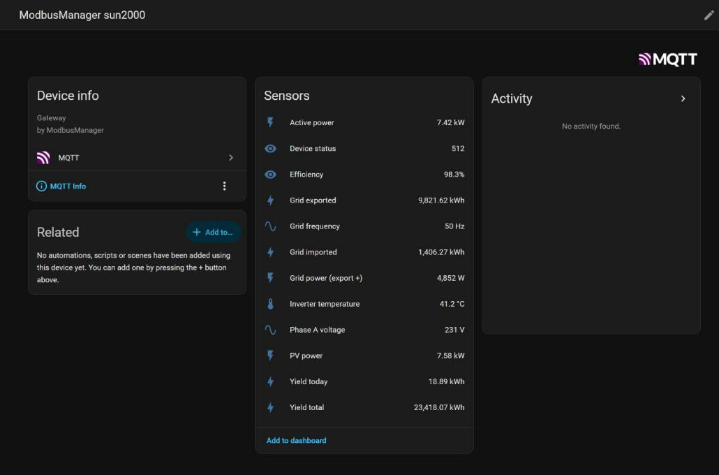
Task: Open the Grid imported sensor label
Action: coord(313,252)
